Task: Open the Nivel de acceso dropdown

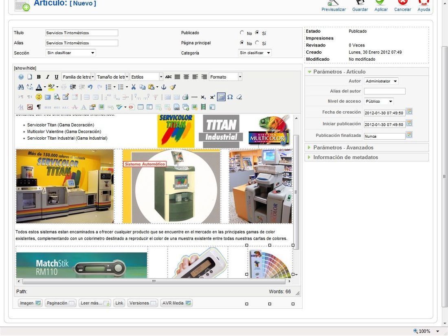Action: click(x=379, y=101)
